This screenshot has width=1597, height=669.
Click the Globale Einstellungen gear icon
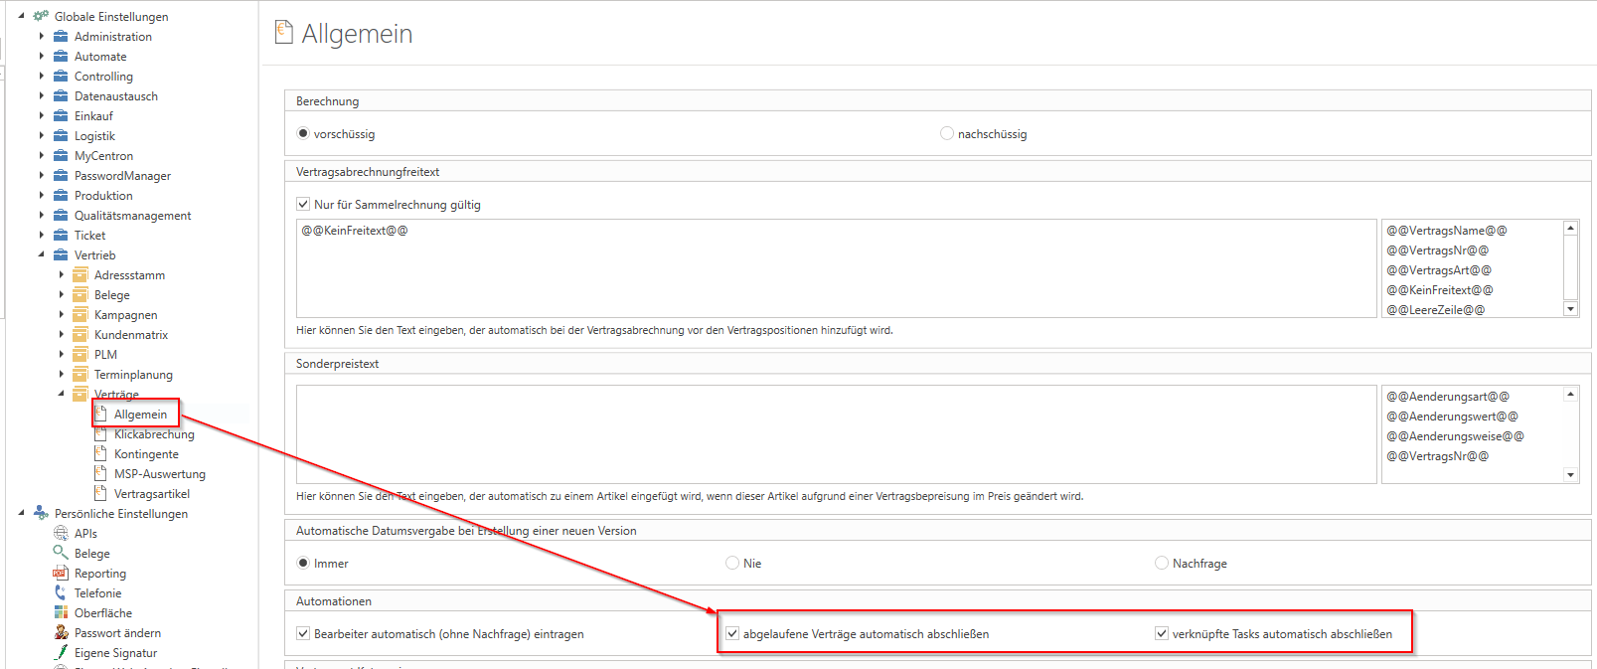coord(41,16)
